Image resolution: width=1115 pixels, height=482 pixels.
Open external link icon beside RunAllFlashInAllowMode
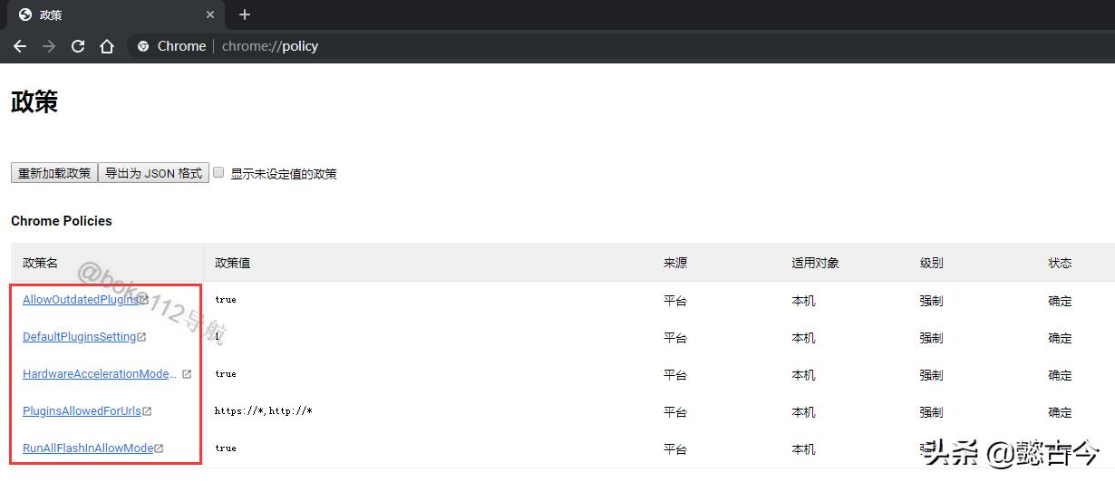click(159, 448)
